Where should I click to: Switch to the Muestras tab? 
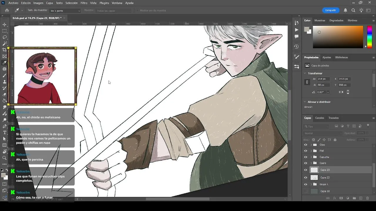pos(320,21)
